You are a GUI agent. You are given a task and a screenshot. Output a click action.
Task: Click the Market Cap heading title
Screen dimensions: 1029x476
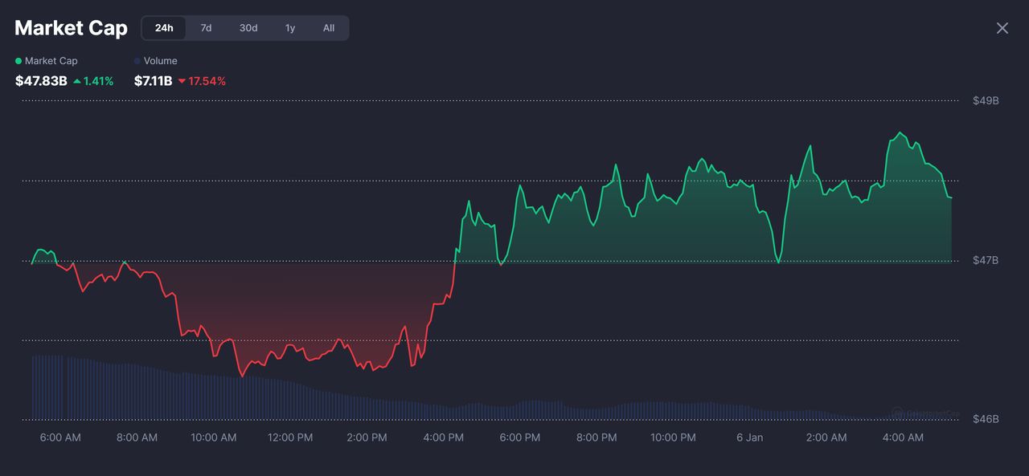[x=71, y=28]
